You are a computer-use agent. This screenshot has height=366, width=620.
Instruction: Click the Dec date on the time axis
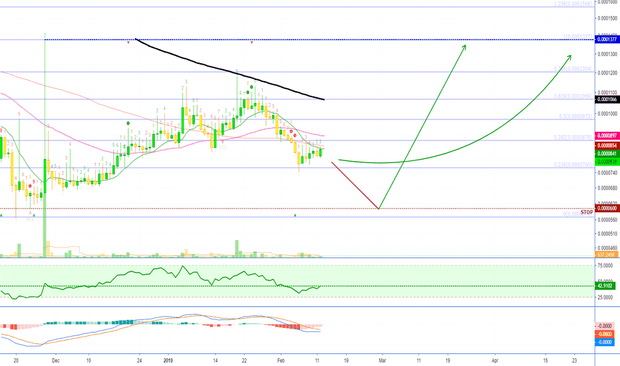pyautogui.click(x=56, y=361)
